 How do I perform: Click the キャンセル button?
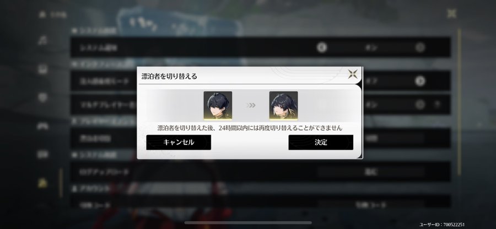click(179, 142)
